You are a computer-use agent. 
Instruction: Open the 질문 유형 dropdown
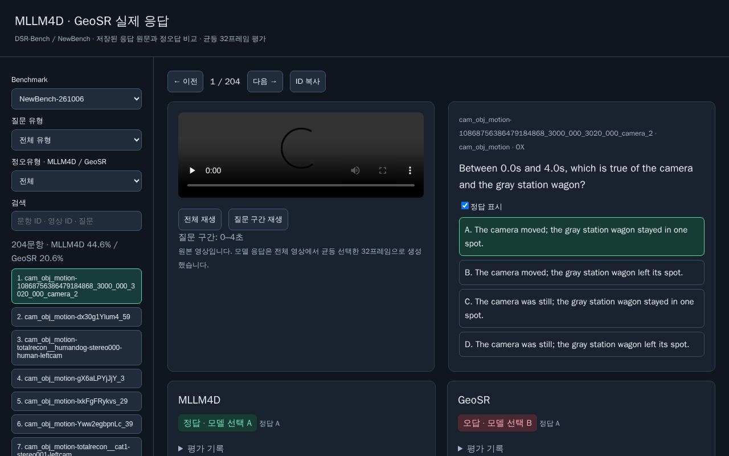(76, 140)
